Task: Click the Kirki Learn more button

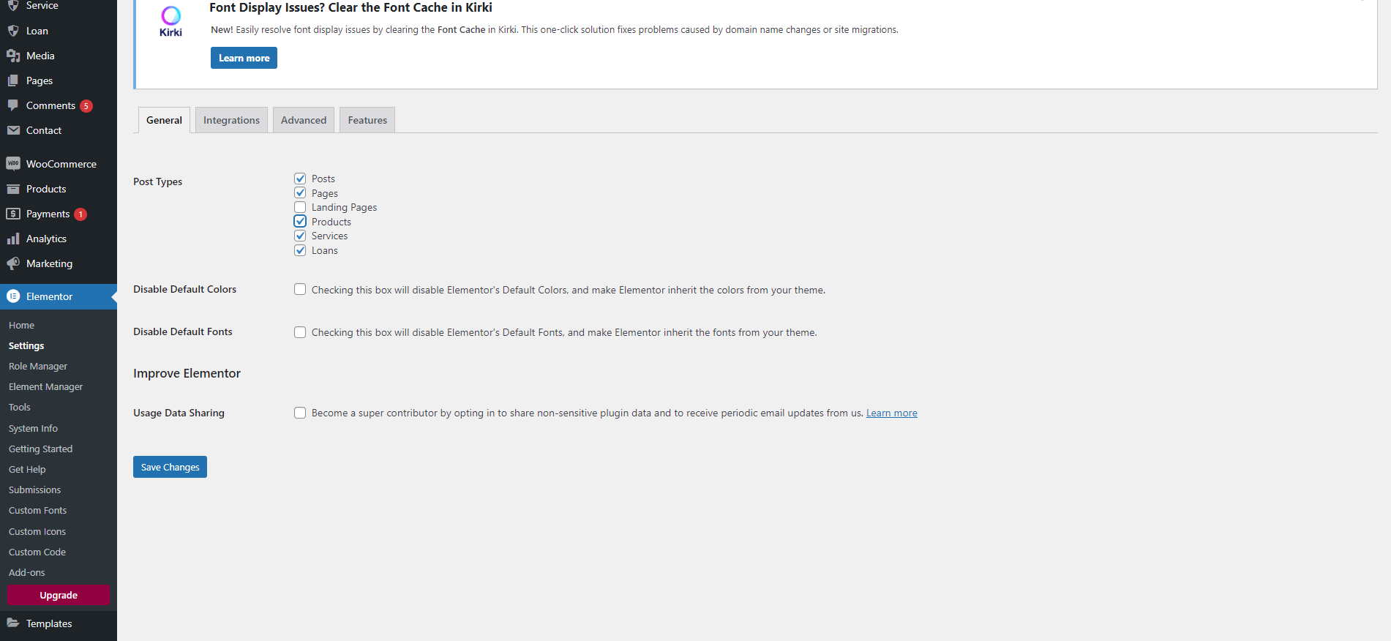Action: pos(244,58)
